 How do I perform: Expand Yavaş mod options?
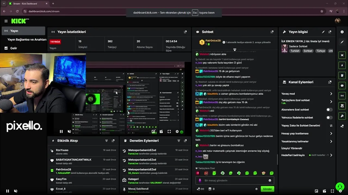[x=331, y=94]
